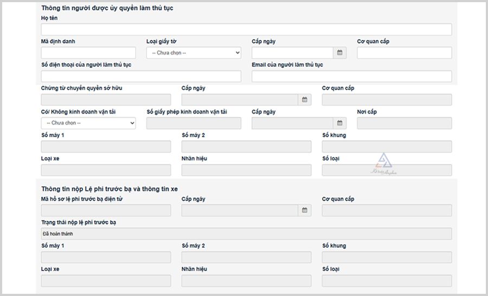The height and width of the screenshot is (296, 488).
Task: Open calendar beside Mã hồ sơ lệ phí trước bạ
Action: 305,211
